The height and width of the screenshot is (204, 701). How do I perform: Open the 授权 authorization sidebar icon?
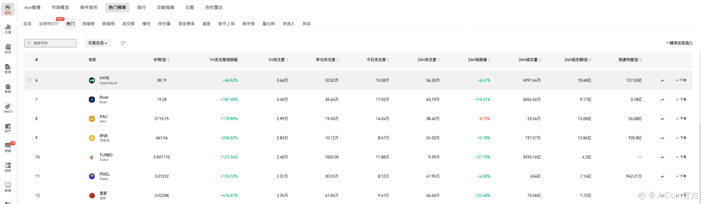8,167
